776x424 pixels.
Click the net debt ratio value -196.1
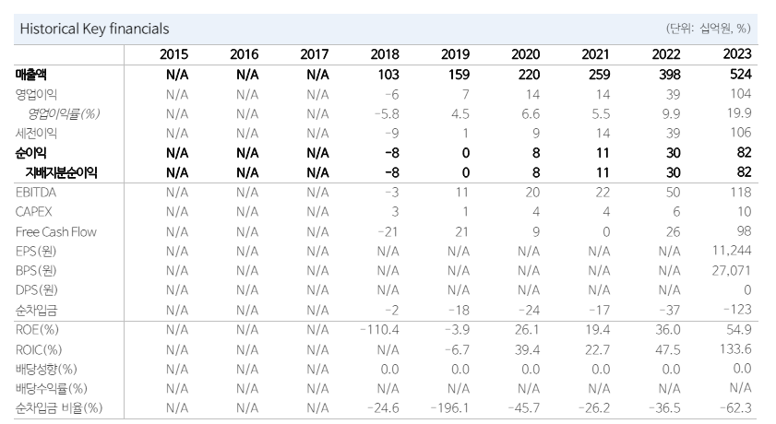tap(450, 407)
